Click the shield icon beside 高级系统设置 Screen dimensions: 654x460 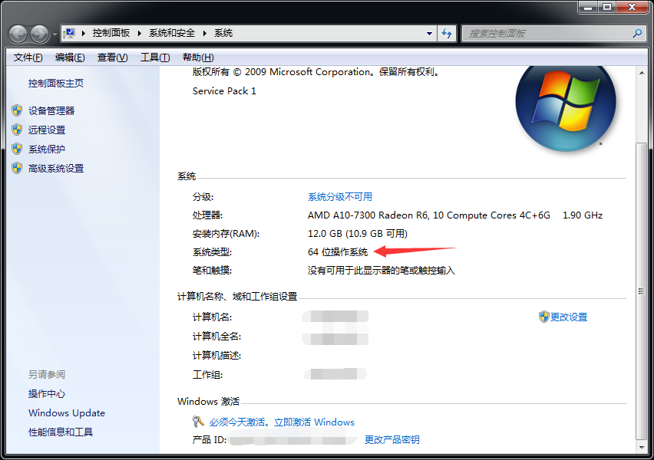pos(17,168)
